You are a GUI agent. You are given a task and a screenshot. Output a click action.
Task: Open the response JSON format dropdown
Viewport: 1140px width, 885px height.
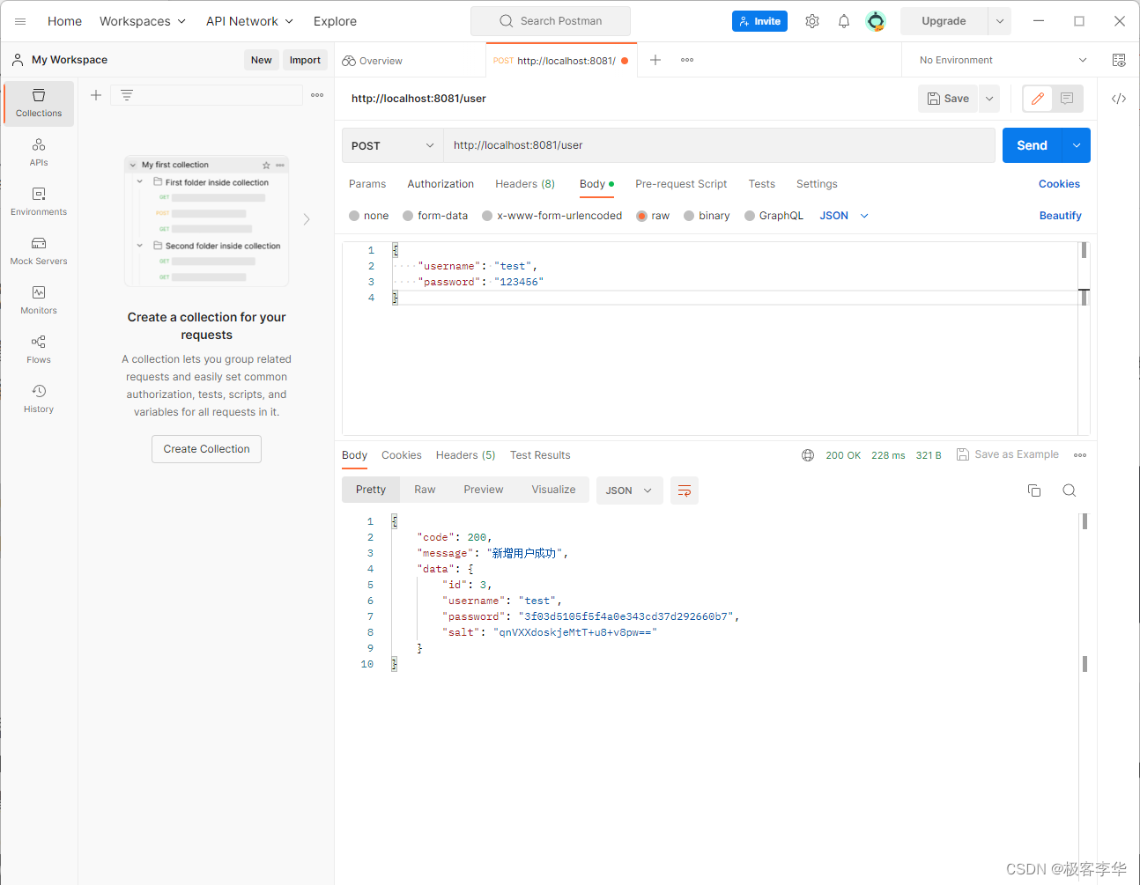pyautogui.click(x=630, y=490)
